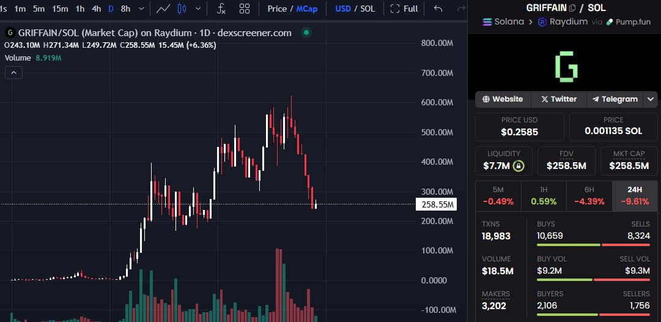Click the PRICE USD $0.2585 box
Image resolution: width=661 pixels, height=322 pixels.
519,127
